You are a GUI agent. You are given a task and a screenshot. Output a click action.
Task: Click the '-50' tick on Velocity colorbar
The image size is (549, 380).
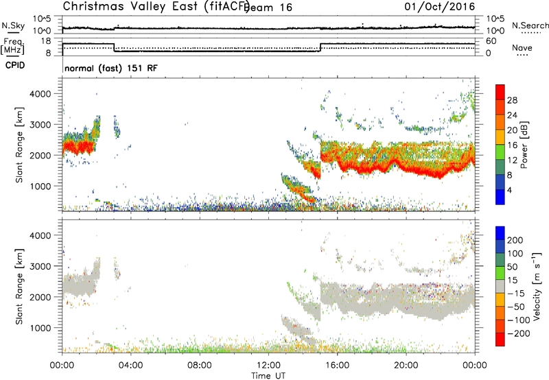click(516, 307)
